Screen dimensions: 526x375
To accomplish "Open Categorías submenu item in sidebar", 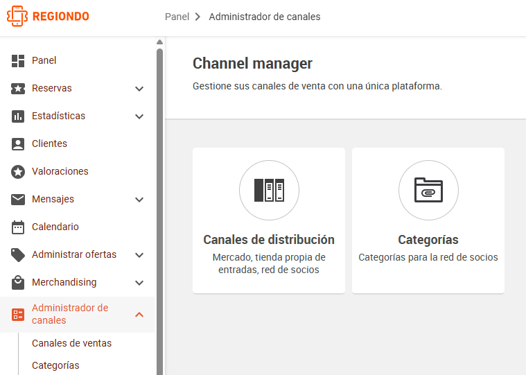I will click(55, 365).
